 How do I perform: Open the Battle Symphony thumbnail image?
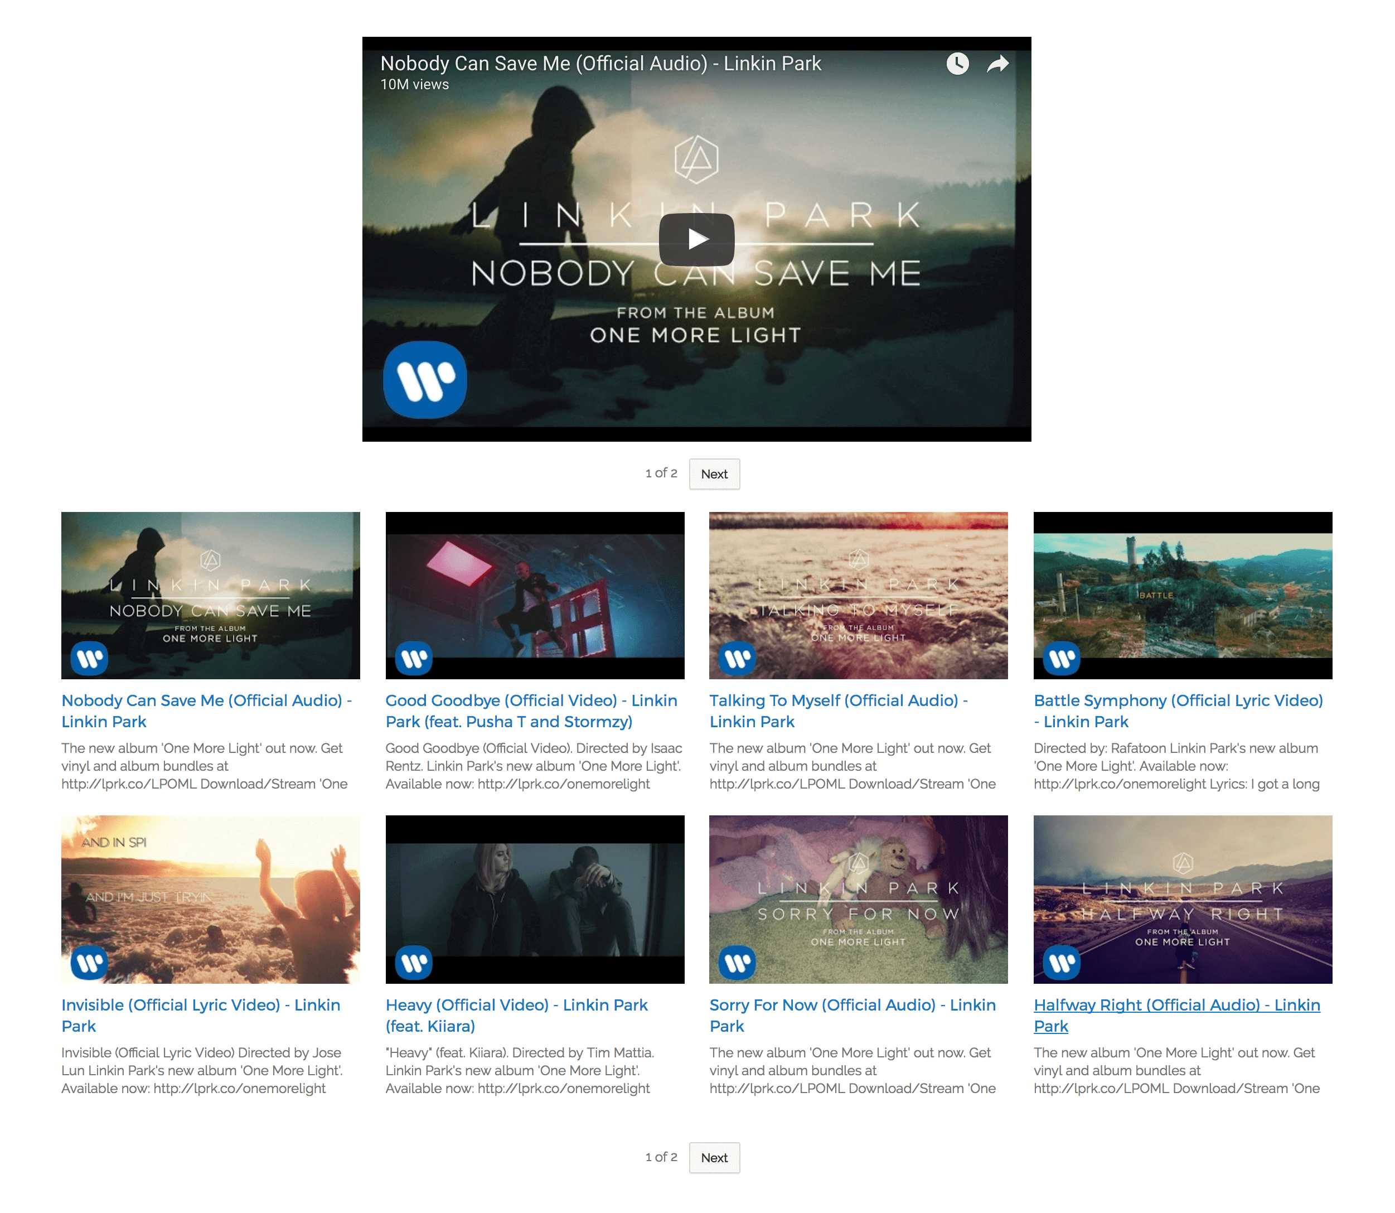(x=1182, y=595)
